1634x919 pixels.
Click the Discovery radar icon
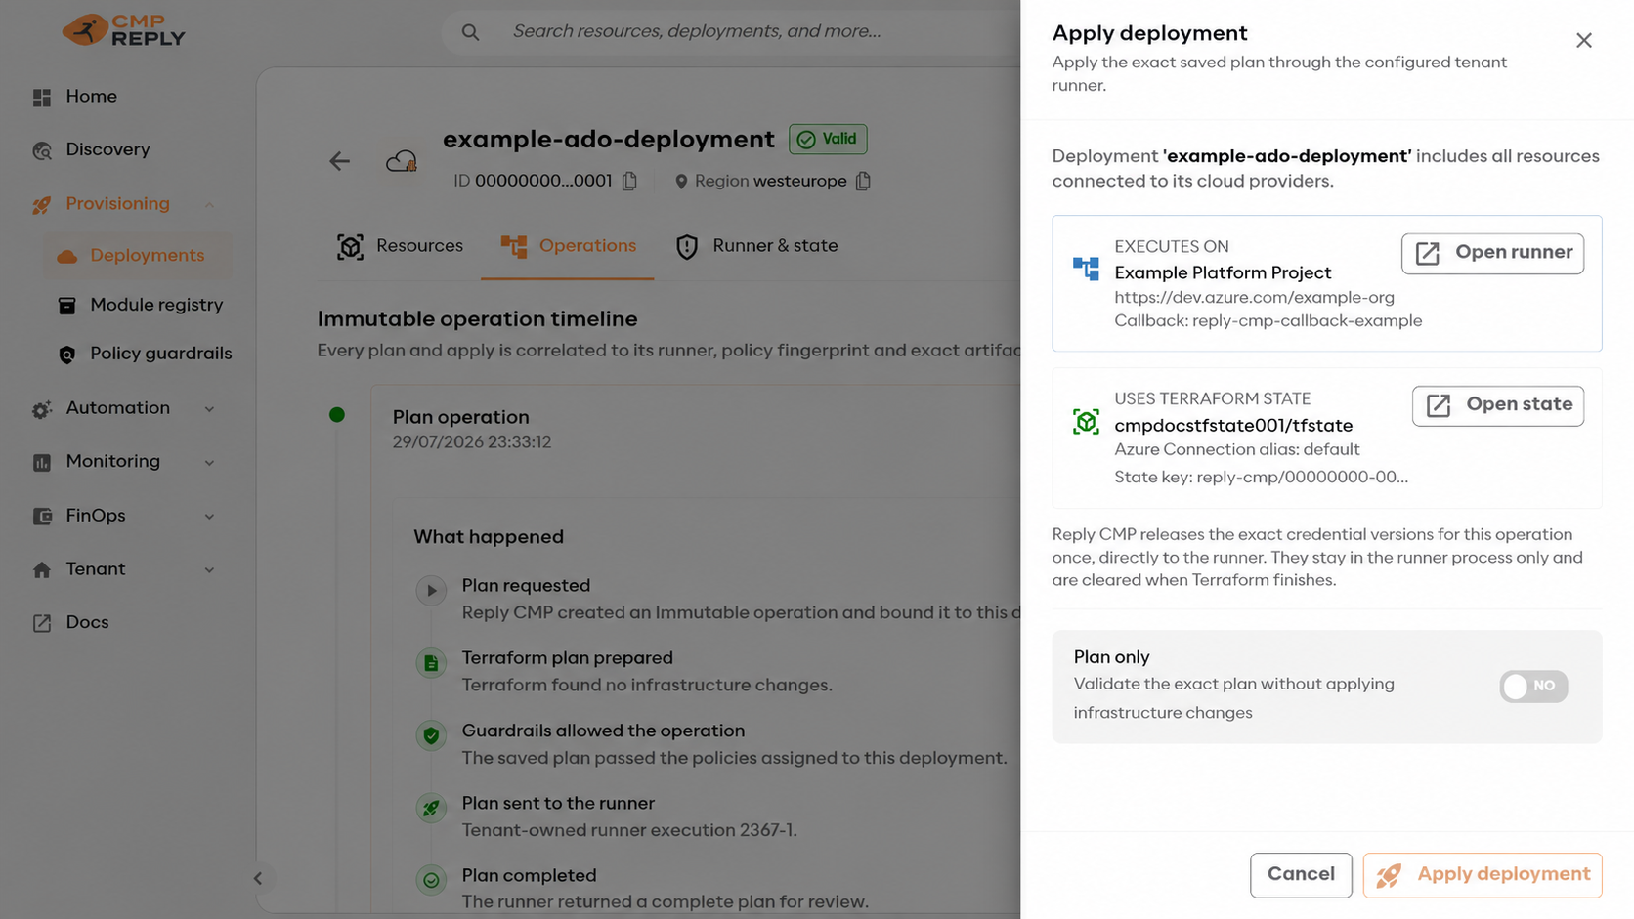click(x=42, y=151)
